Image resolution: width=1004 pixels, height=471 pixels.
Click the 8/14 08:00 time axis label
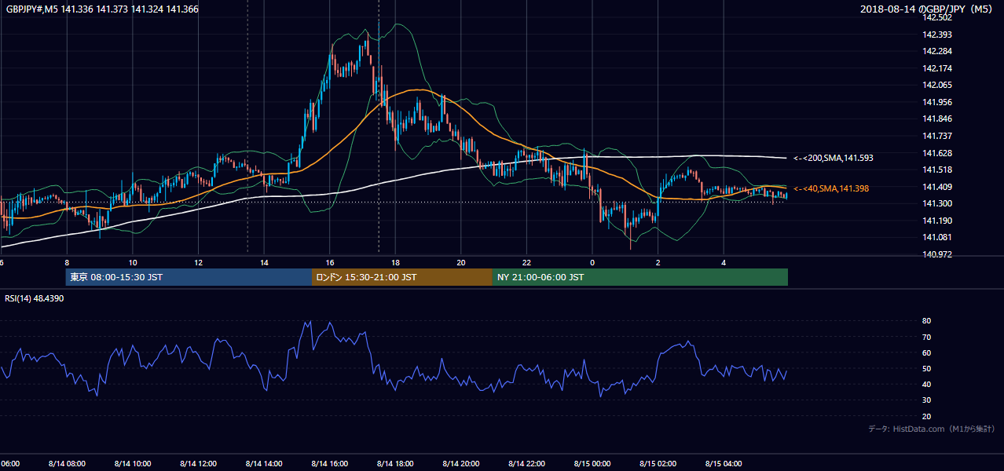click(x=68, y=464)
